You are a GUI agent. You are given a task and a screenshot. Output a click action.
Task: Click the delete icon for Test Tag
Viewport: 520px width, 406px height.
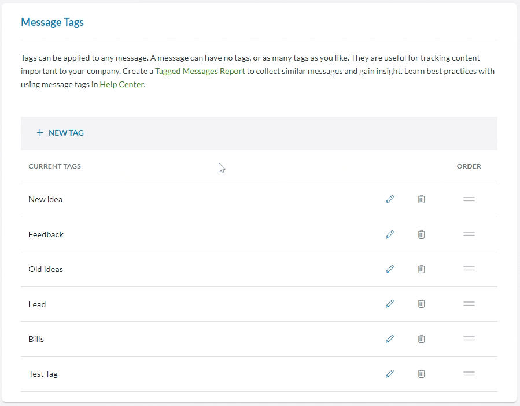[x=421, y=374]
